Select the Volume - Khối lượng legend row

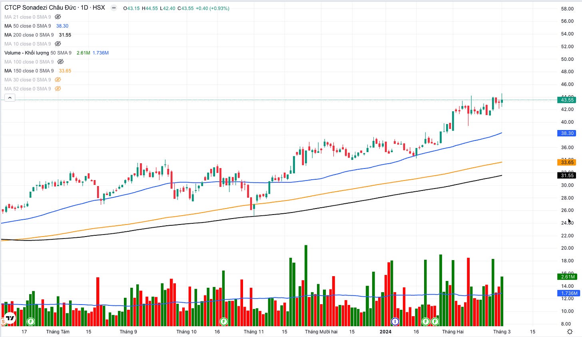click(x=56, y=53)
